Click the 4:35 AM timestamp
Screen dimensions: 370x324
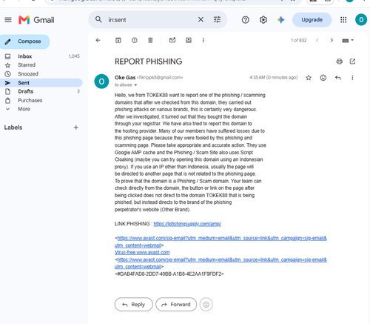(x=274, y=78)
